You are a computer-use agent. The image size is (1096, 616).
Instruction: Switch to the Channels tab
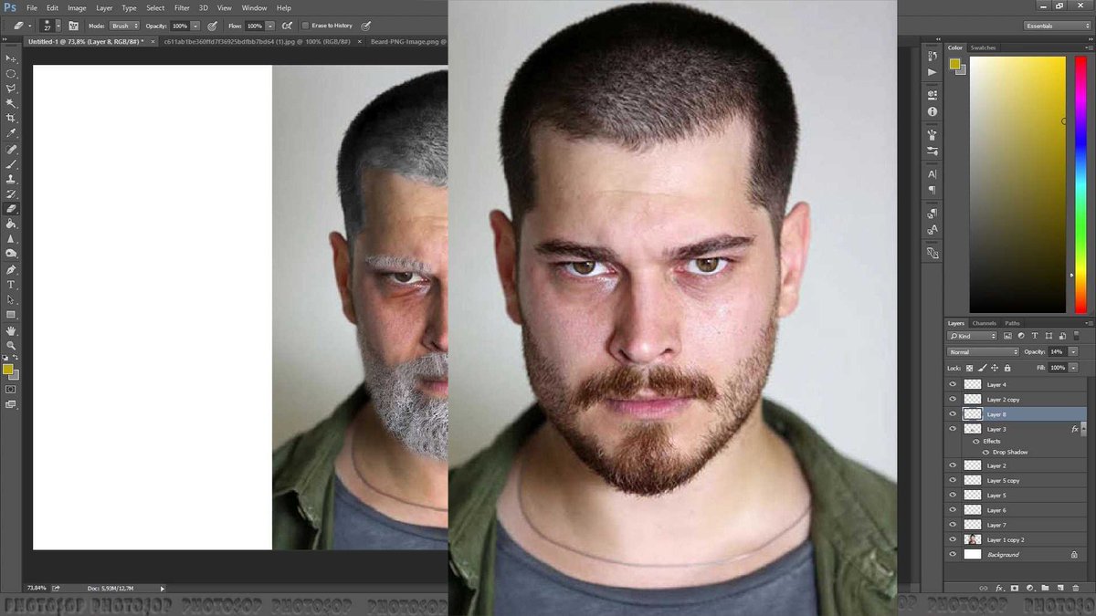pyautogui.click(x=985, y=322)
